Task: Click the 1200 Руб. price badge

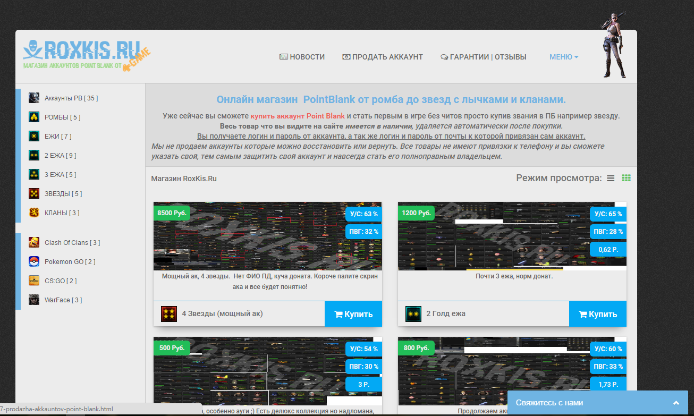Action: coord(416,213)
